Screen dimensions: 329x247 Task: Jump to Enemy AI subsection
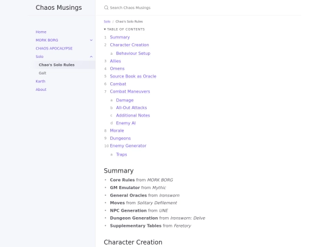[126, 123]
